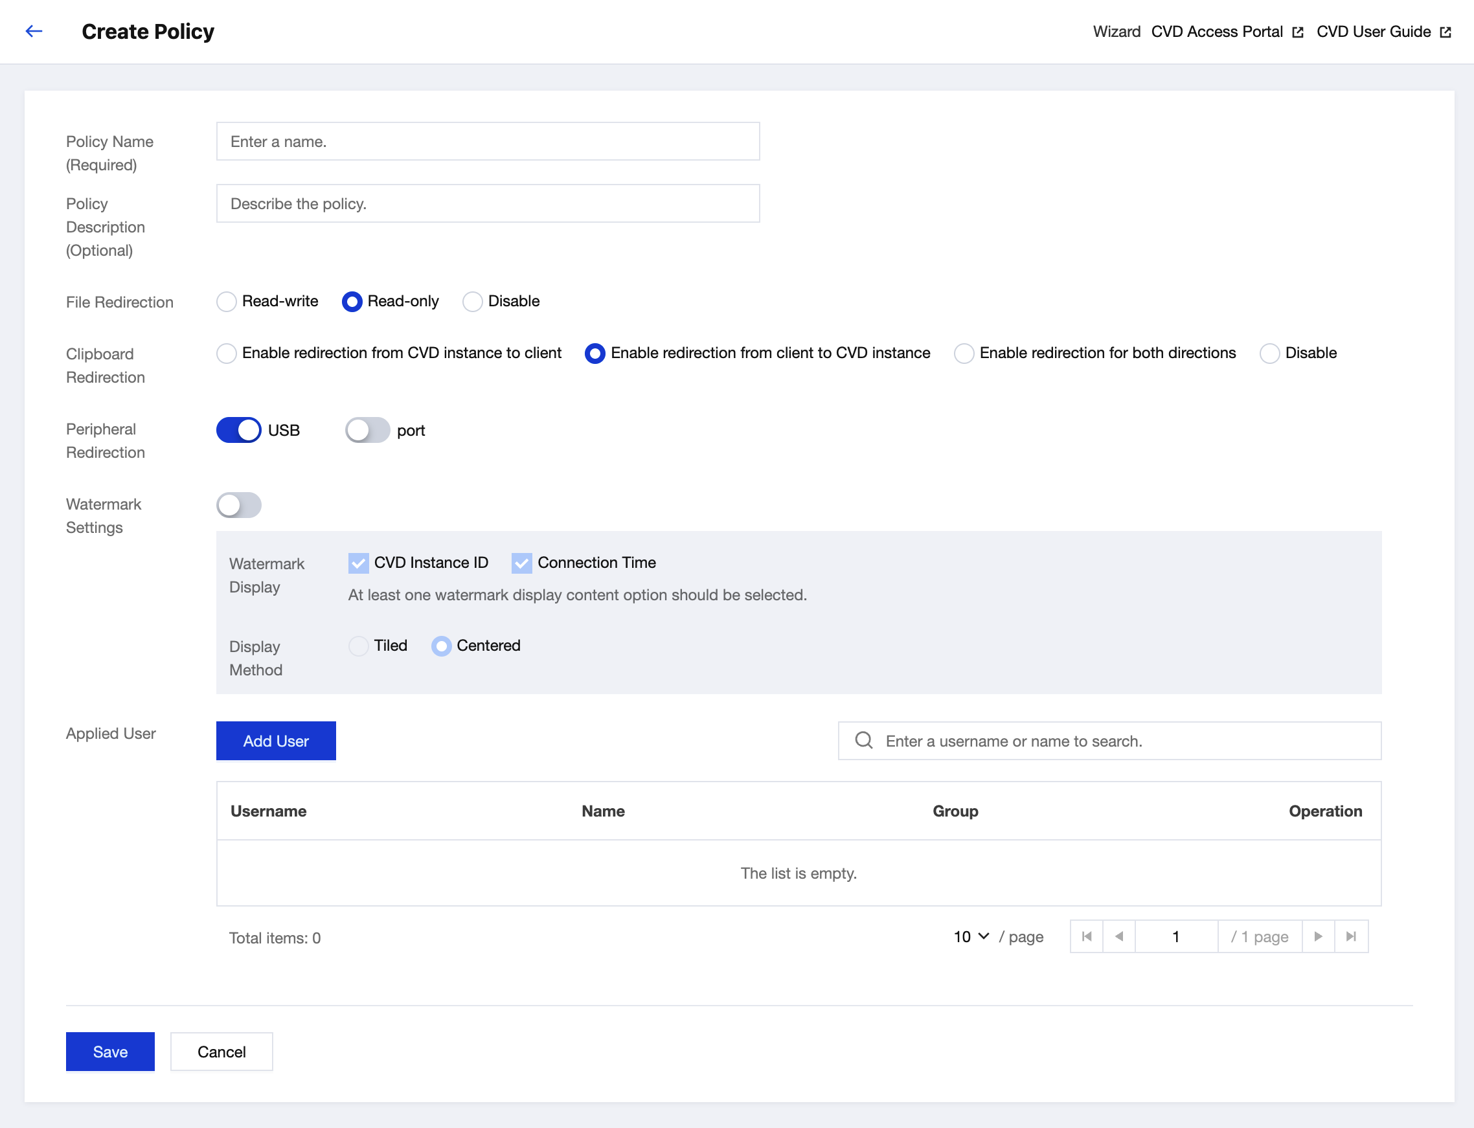Choose clipboard redirection for both directions
This screenshot has height=1128, width=1474.
click(964, 353)
